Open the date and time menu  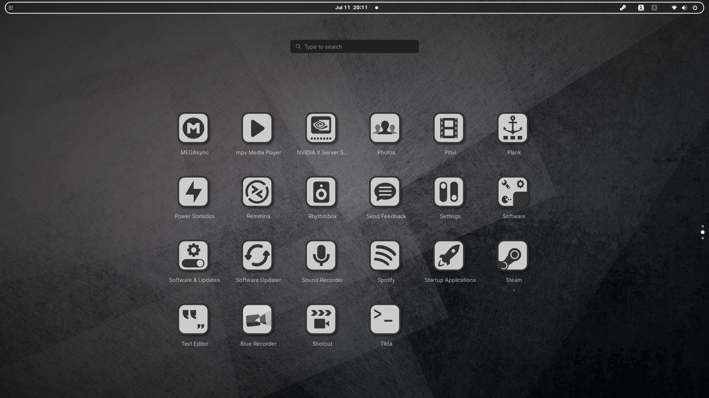tap(352, 8)
